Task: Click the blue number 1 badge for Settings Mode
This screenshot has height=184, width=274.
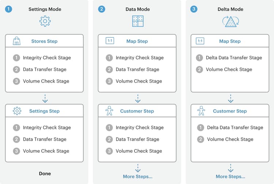Action: [9, 9]
